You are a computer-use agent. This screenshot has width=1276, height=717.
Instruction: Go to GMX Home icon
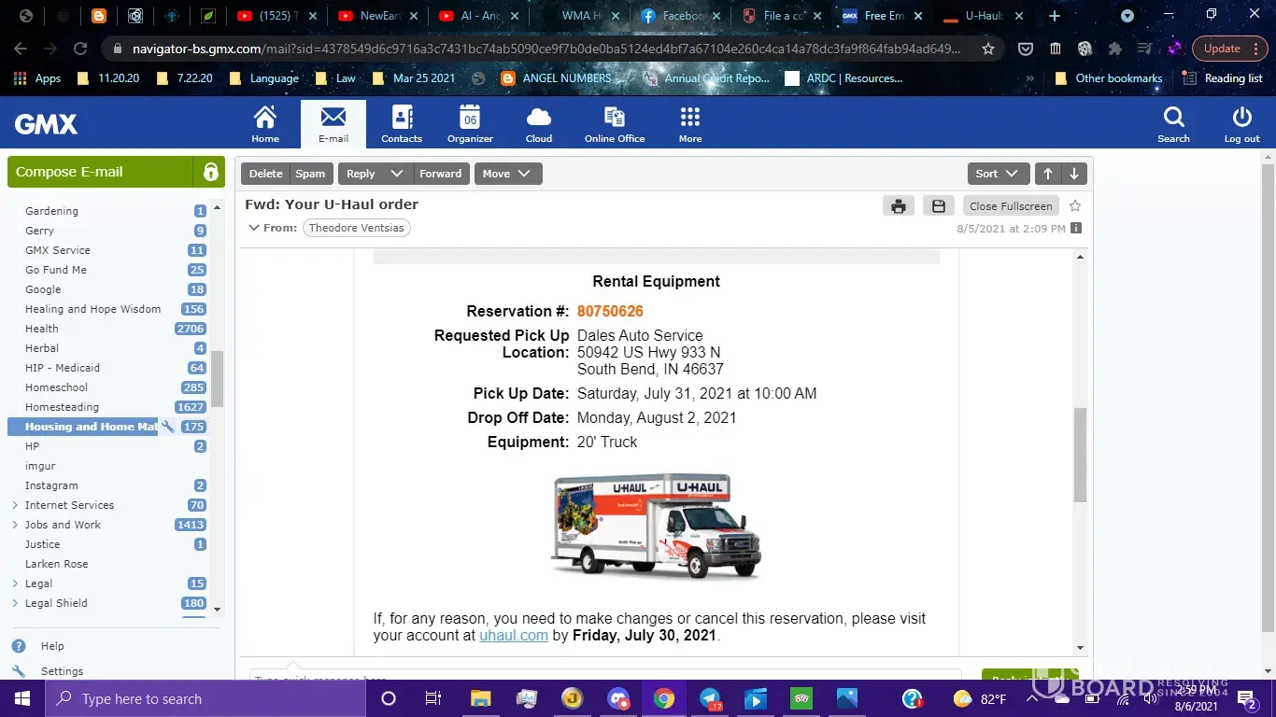coord(265,124)
